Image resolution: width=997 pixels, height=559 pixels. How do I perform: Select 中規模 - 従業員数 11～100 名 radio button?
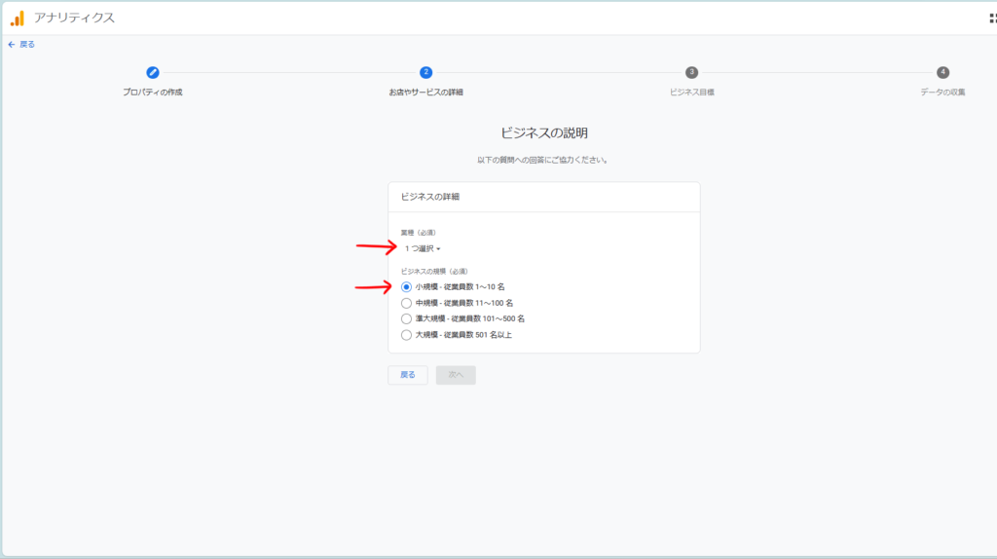[x=407, y=303]
